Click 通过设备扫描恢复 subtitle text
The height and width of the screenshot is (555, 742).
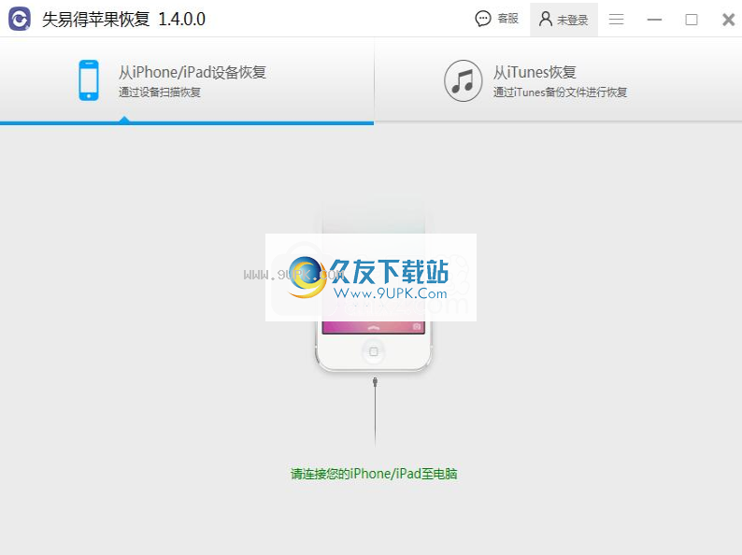160,92
